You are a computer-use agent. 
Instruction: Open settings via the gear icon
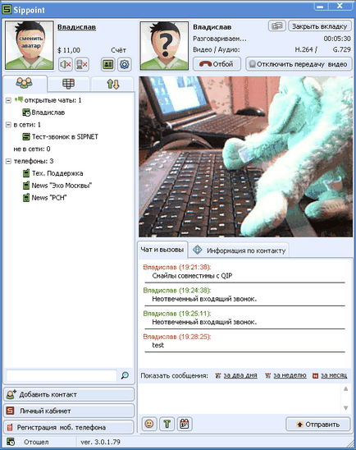point(125,64)
